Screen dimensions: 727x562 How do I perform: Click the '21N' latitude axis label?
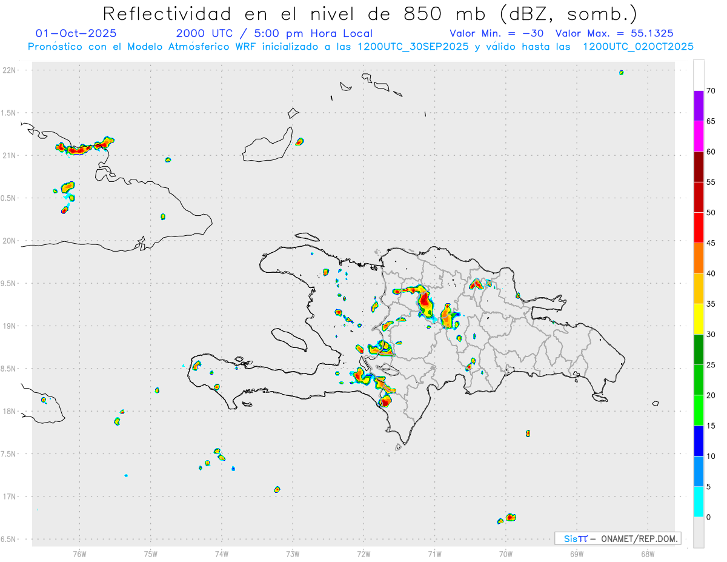click(10, 155)
